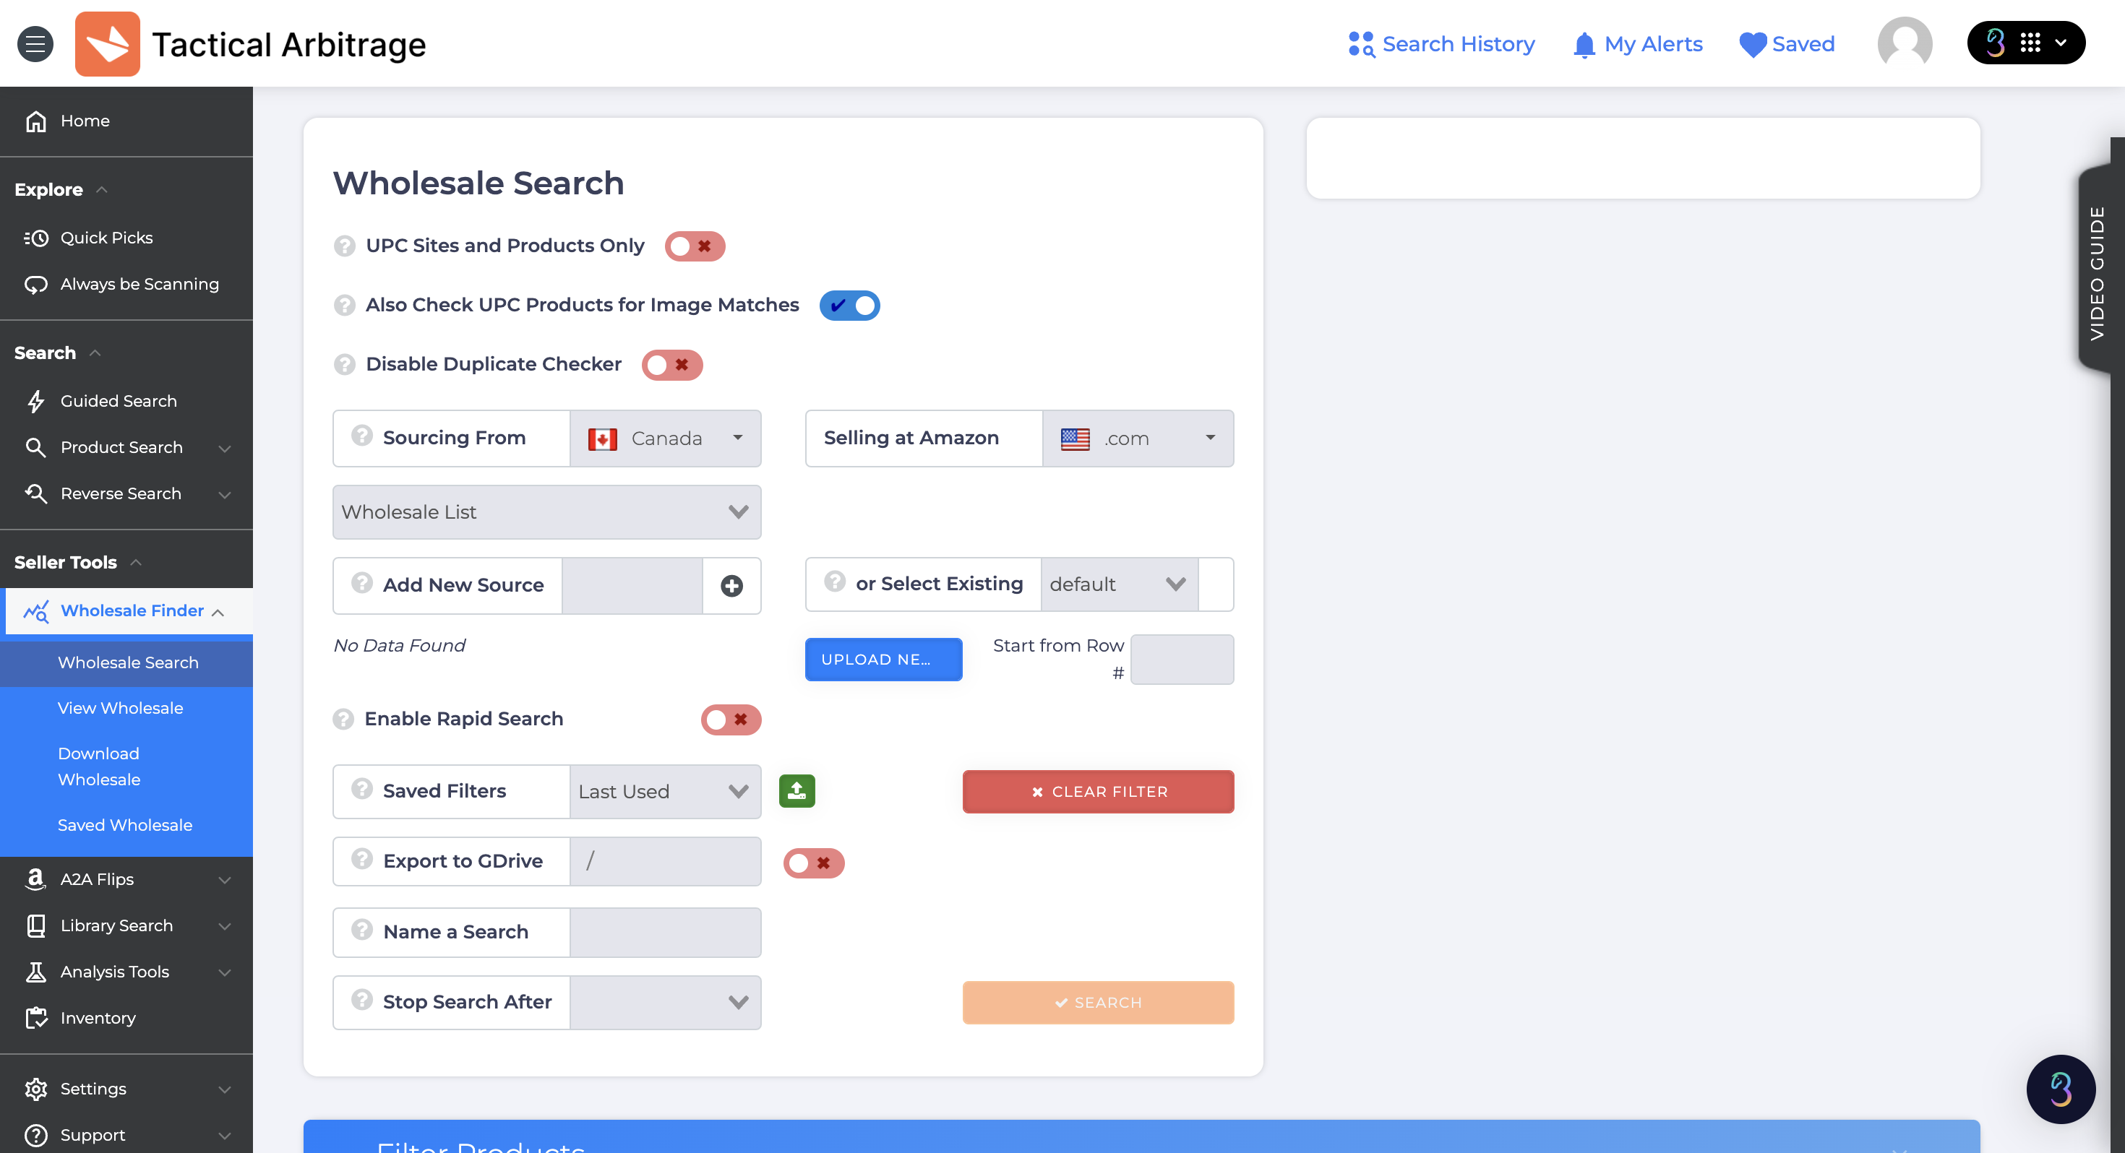The image size is (2125, 1153).
Task: Open Saved items
Action: pyautogui.click(x=1787, y=44)
